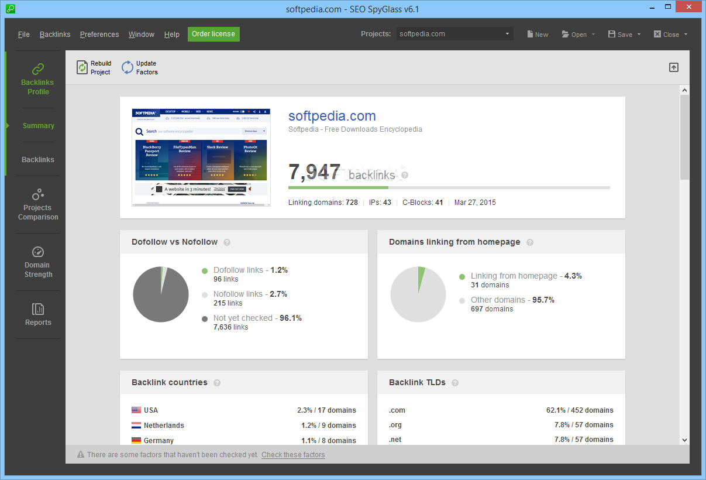Open the Window menu
Screen dimensions: 706x480
[x=142, y=35]
